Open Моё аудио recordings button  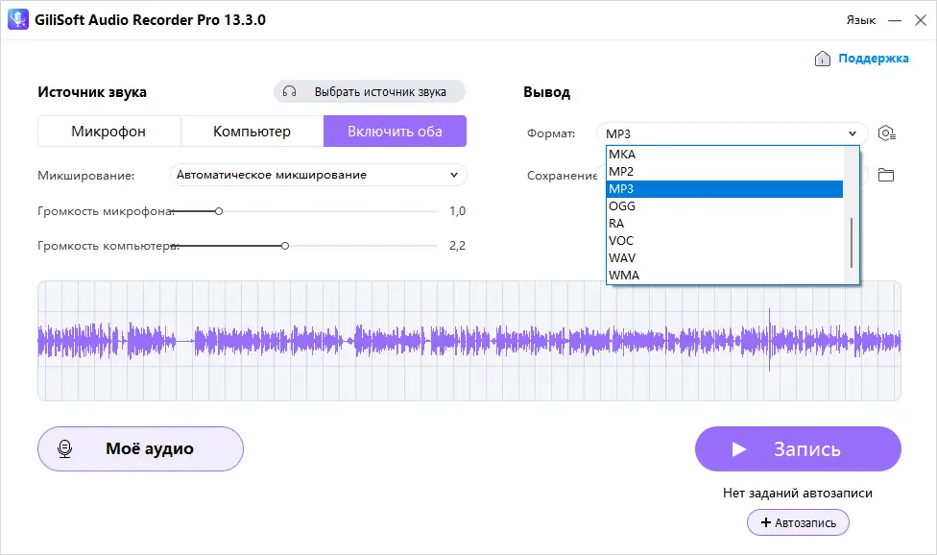(140, 448)
